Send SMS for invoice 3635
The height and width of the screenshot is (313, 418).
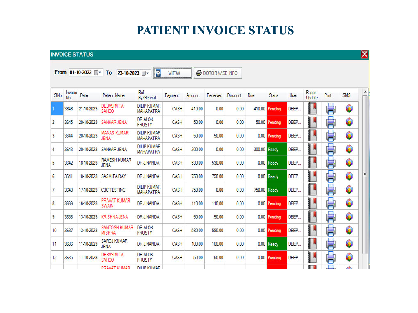[349, 258]
